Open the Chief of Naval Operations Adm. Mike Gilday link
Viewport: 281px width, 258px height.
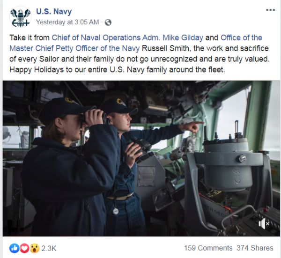tap(126, 37)
